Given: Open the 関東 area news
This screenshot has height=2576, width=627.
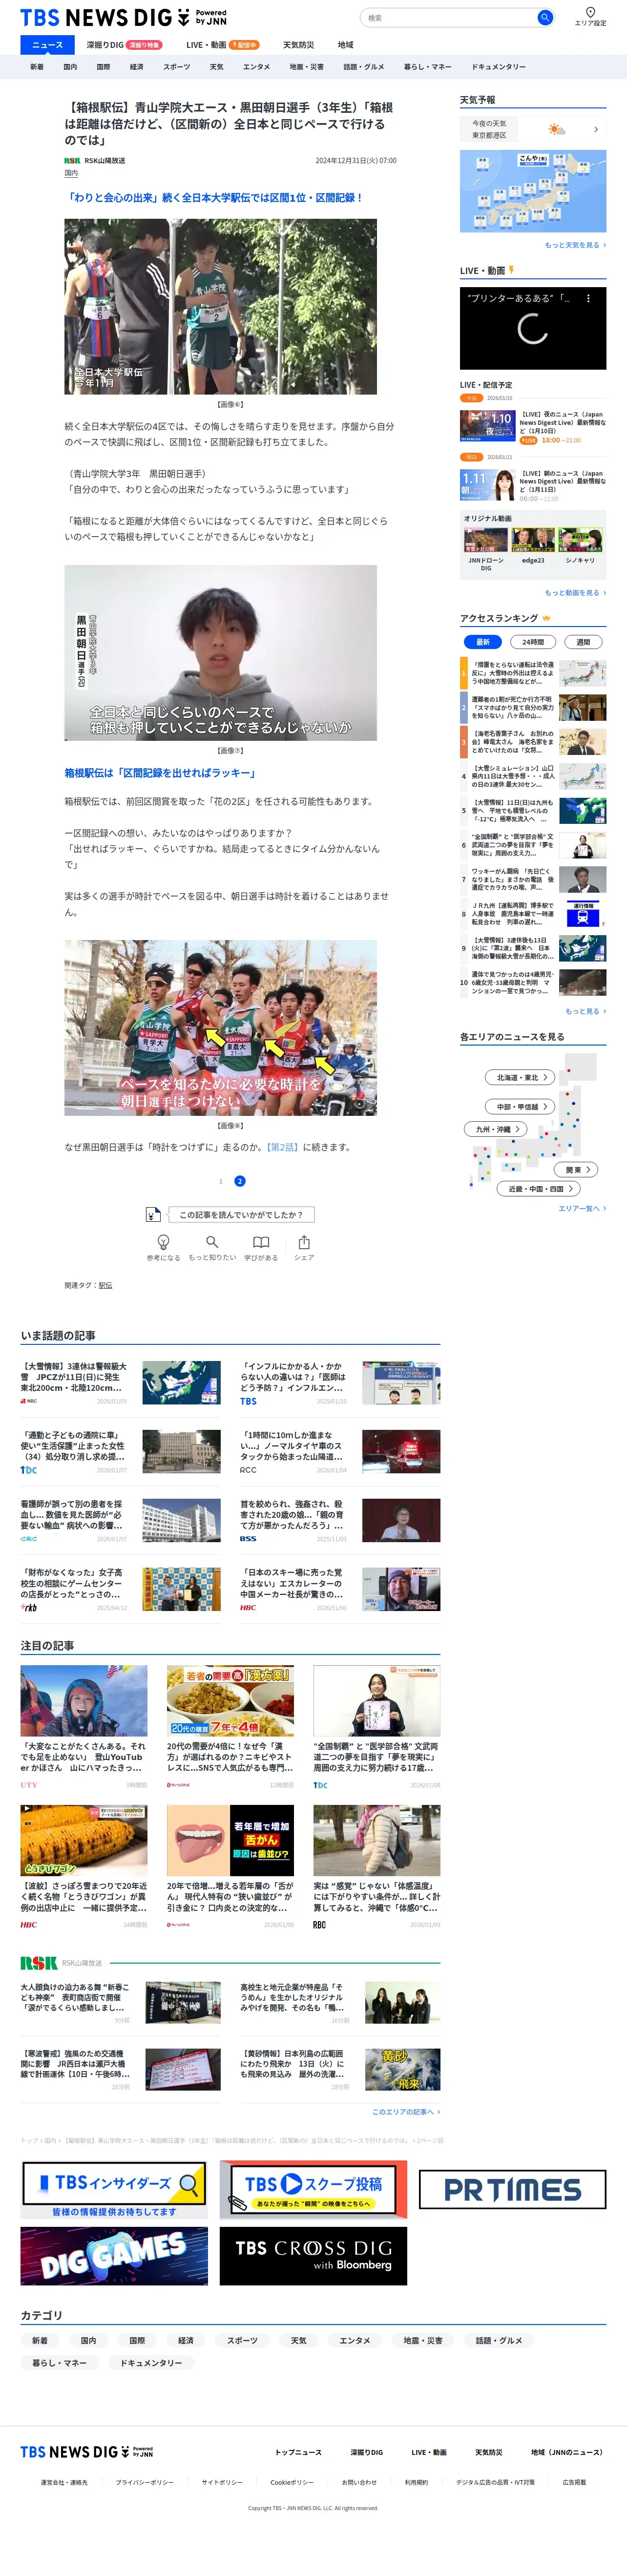Looking at the screenshot, I should (x=577, y=1169).
